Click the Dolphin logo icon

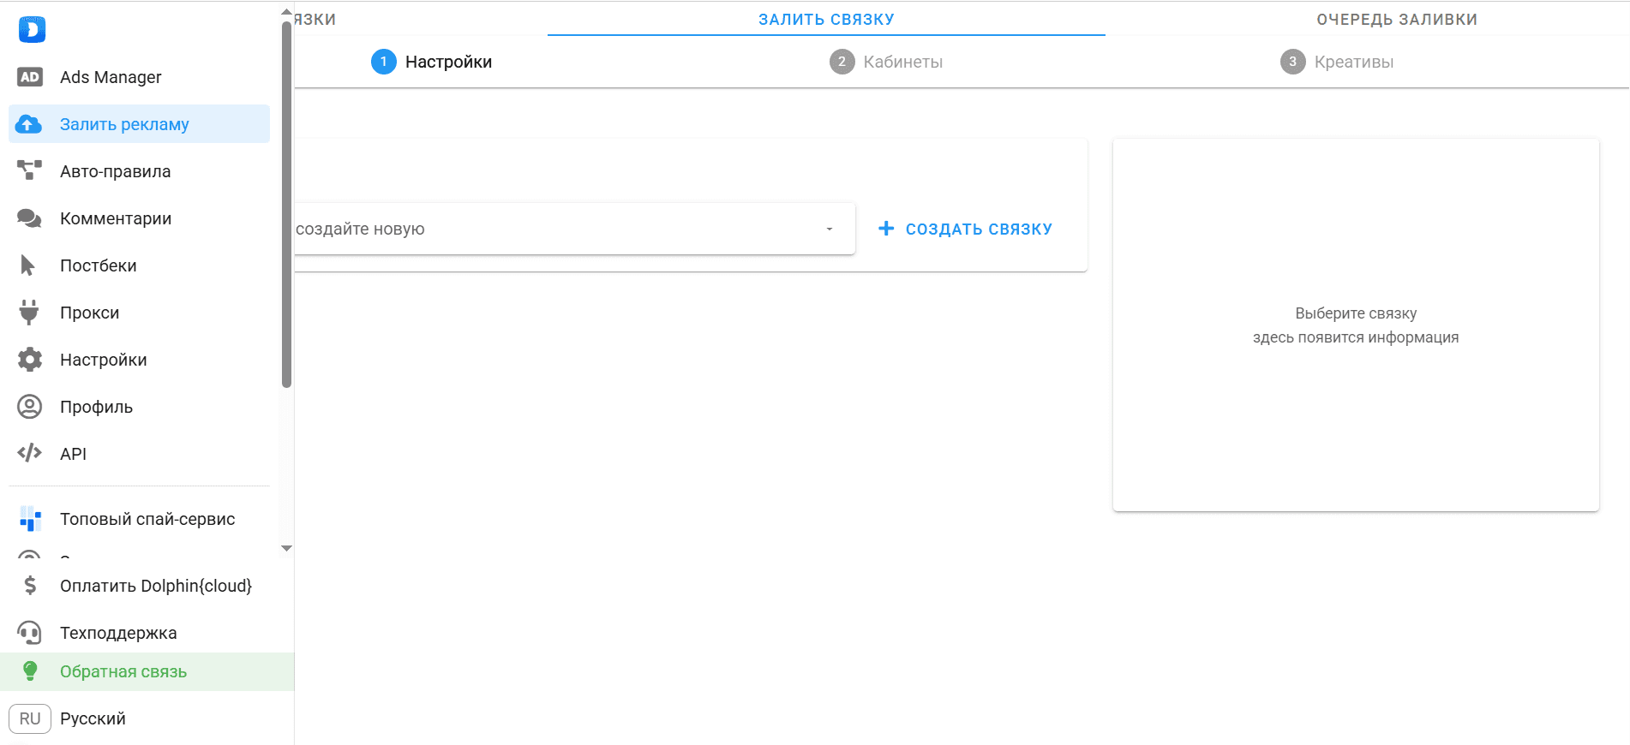tap(32, 30)
